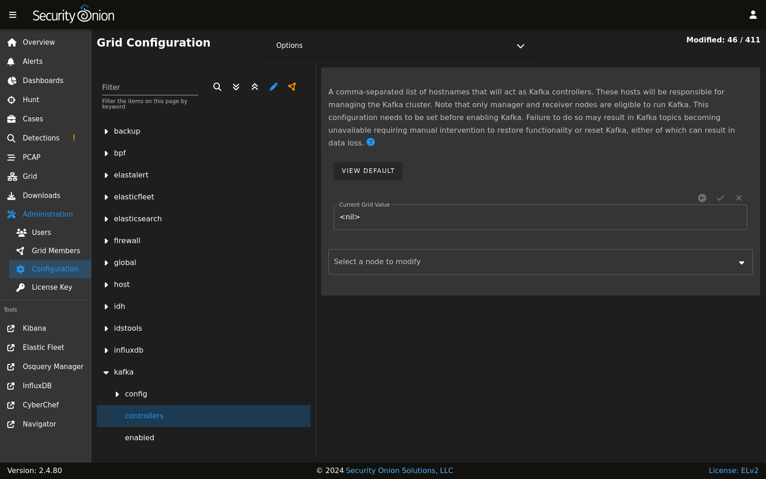The width and height of the screenshot is (766, 479).
Task: Collapse all settings with double-up chevron
Action: [x=255, y=87]
